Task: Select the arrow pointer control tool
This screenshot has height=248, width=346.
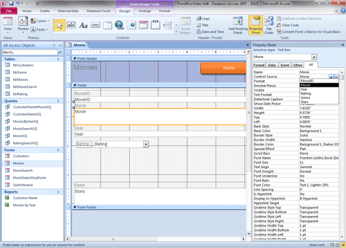Action: click(59, 25)
